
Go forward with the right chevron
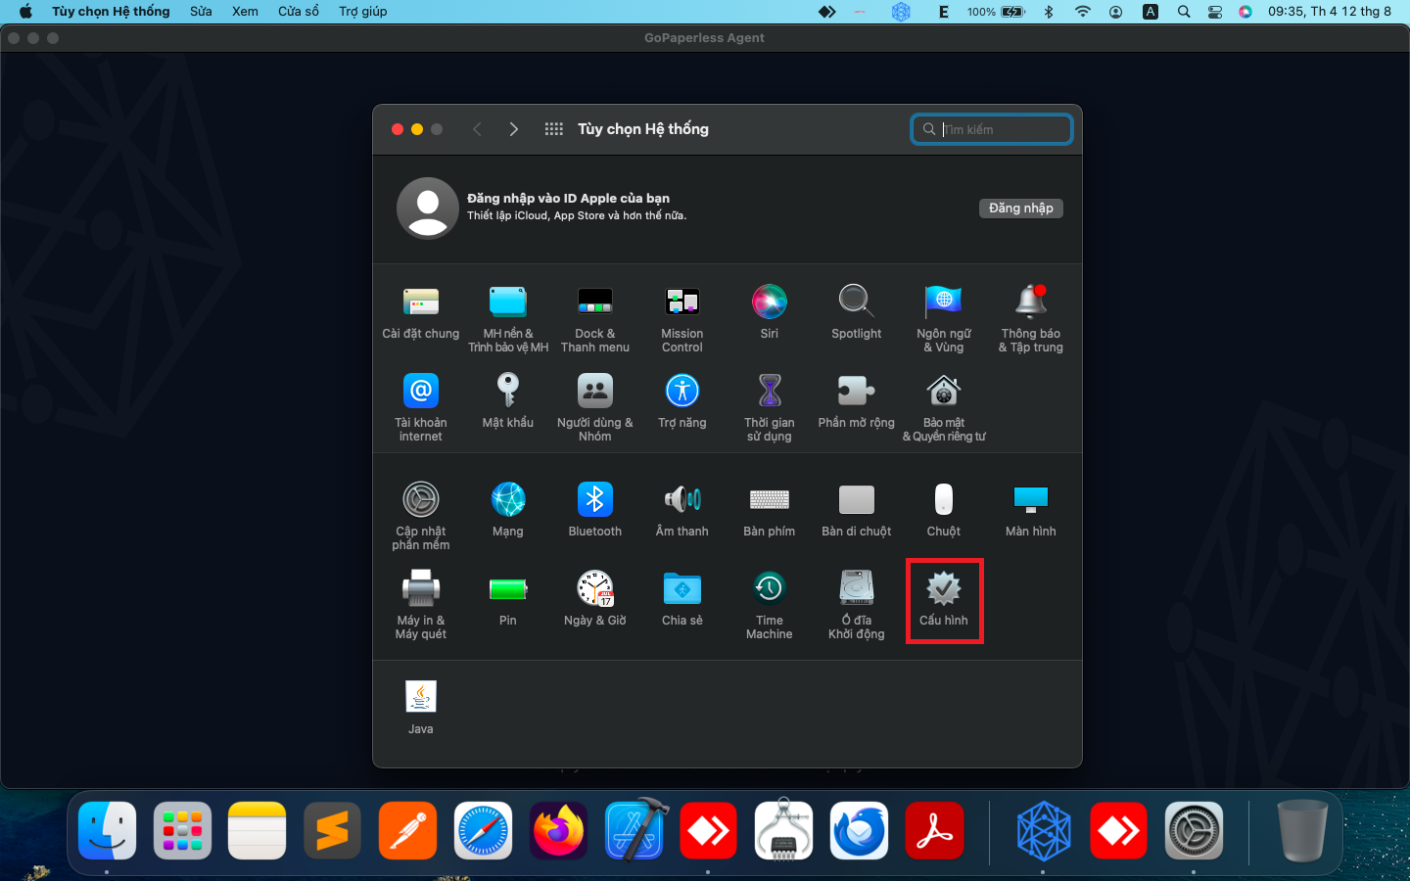pos(514,129)
